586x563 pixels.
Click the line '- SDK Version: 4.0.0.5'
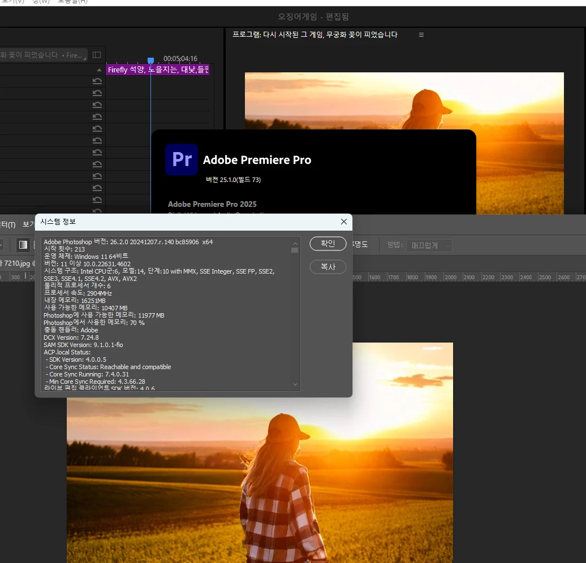tap(76, 360)
